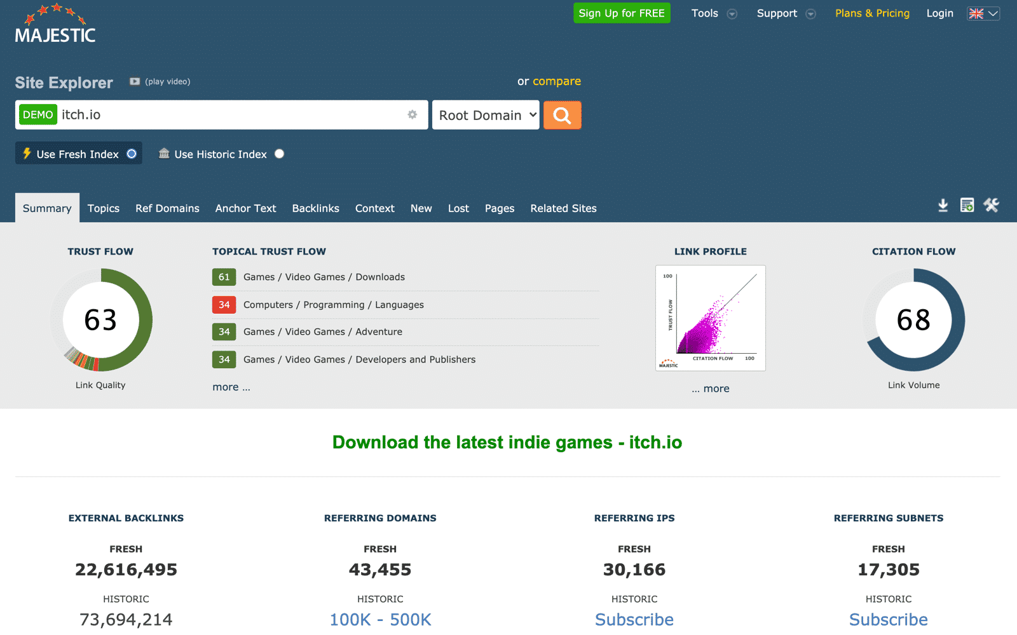Follow the compare link
Viewport: 1017px width, 635px height.
pyautogui.click(x=557, y=81)
